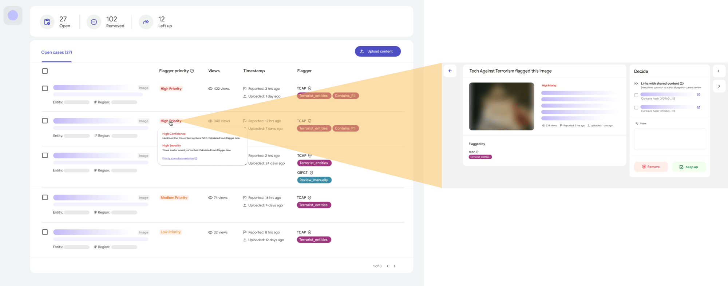
Task: Click the Upload content button
Action: click(x=378, y=51)
